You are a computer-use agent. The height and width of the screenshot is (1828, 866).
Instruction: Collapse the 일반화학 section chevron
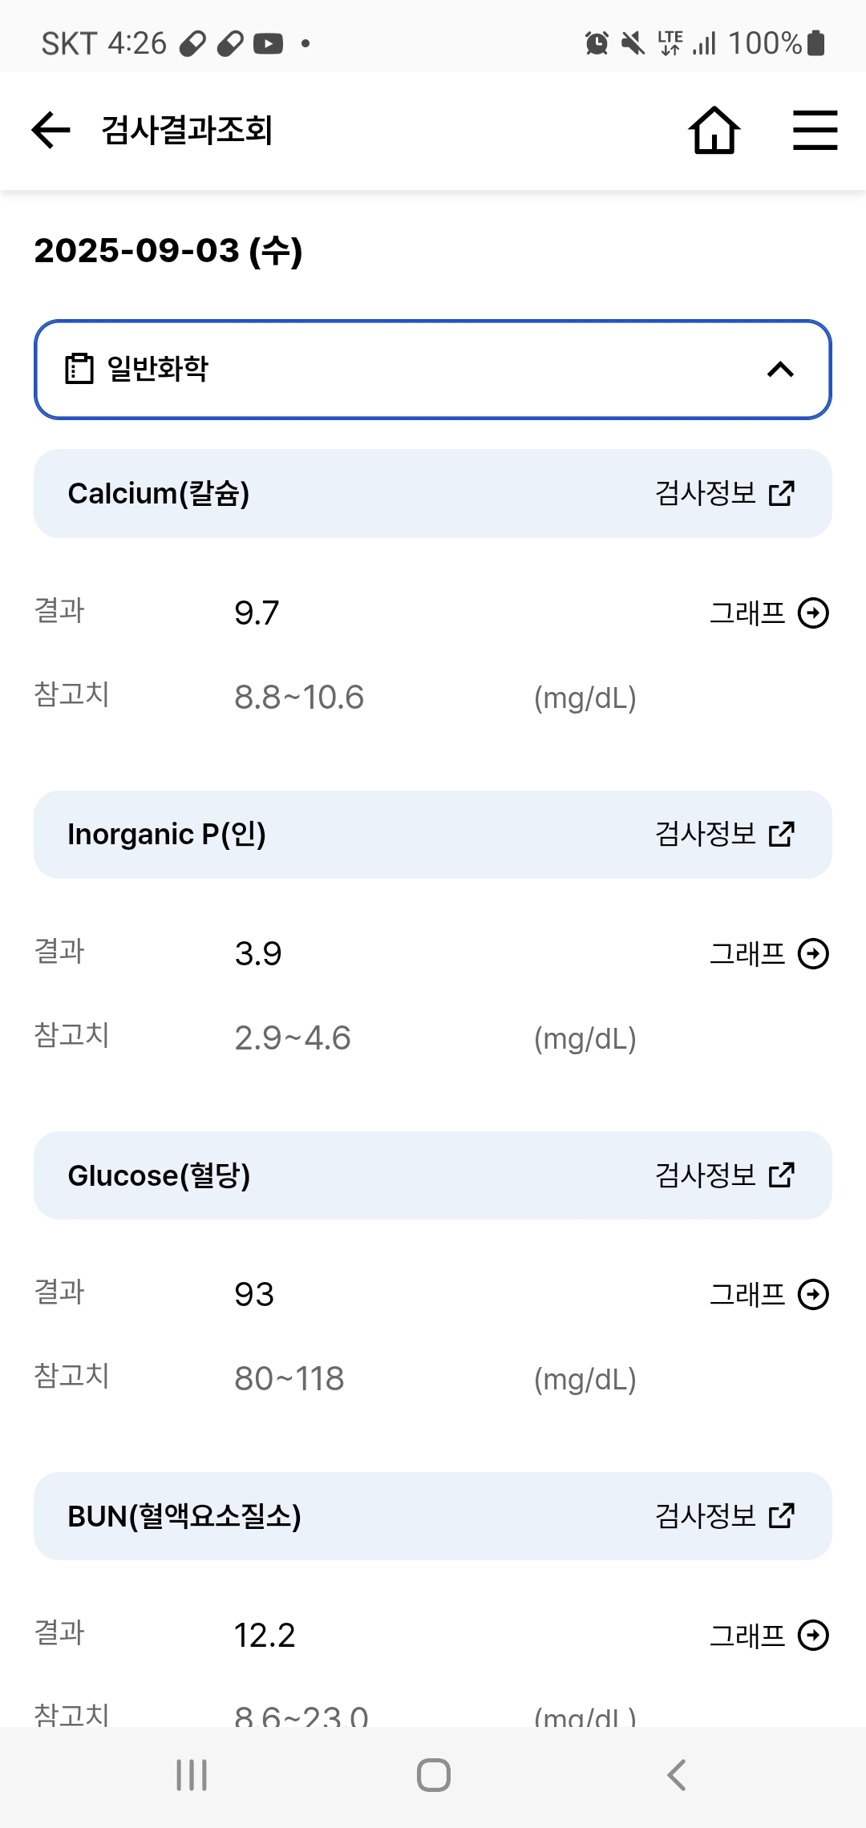[x=780, y=370]
